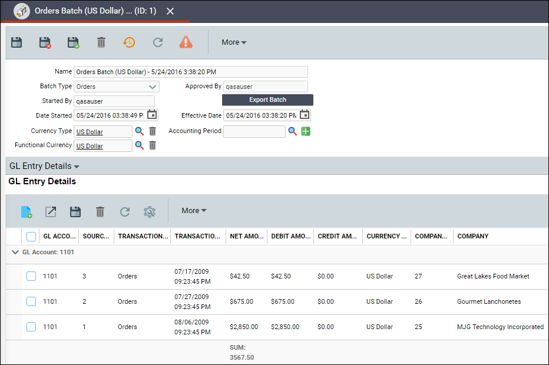549x365 pixels.
Task: Open the Batch Type dropdown
Action: pyautogui.click(x=117, y=87)
